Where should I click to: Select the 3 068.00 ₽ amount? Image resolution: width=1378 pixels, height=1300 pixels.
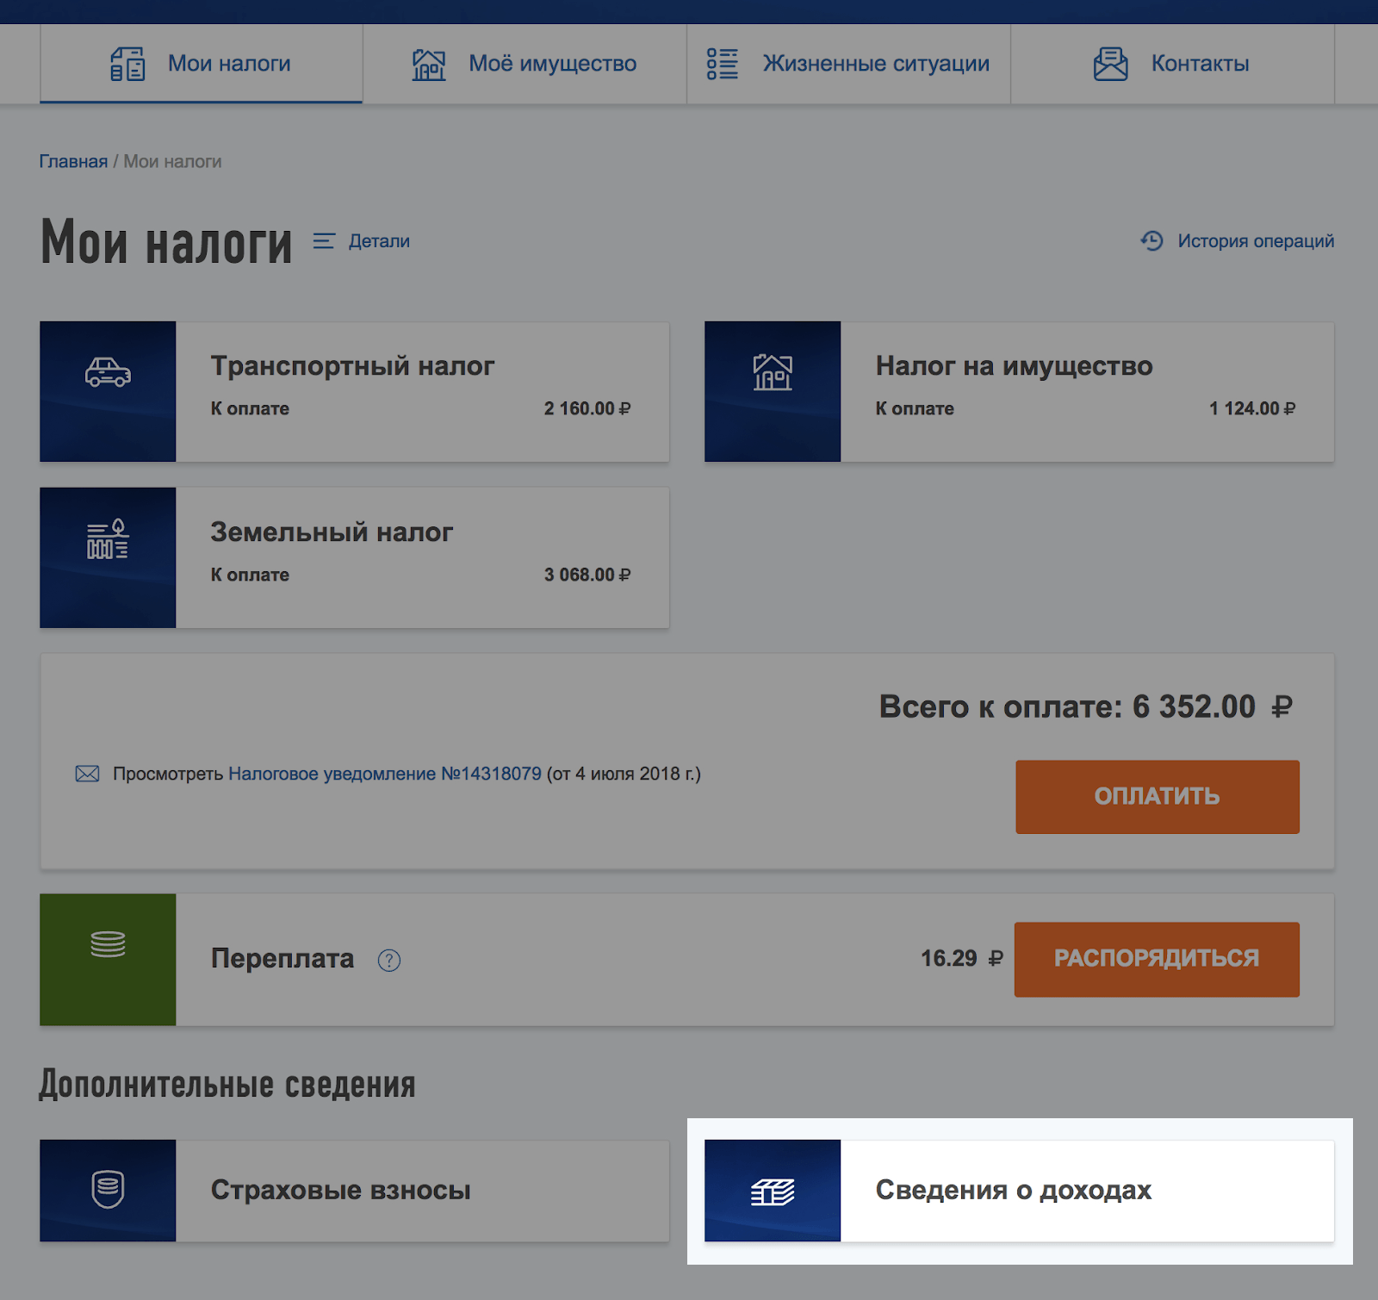[x=587, y=575]
